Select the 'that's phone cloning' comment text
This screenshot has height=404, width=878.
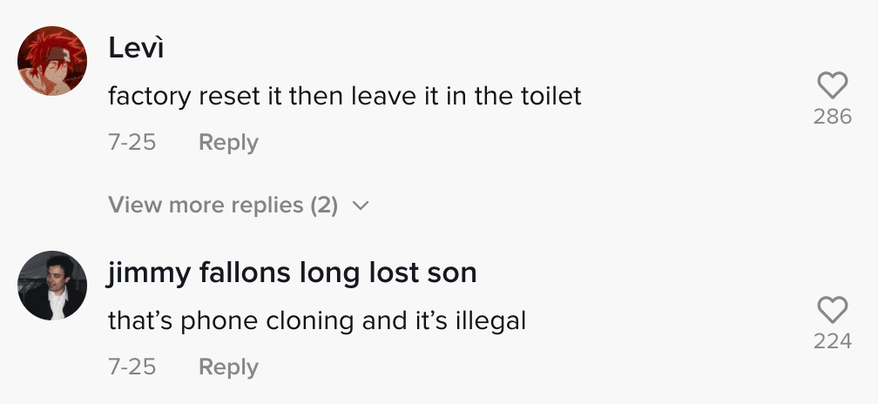[x=317, y=321]
